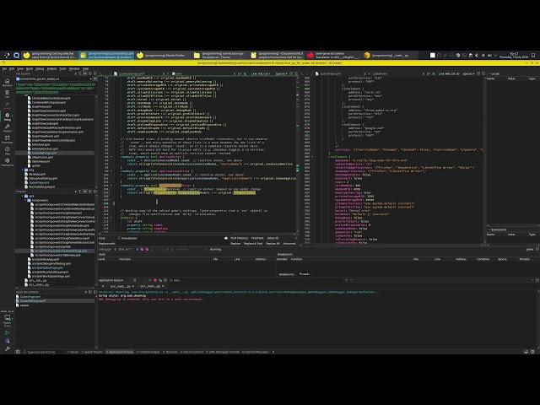Click the Build hammer icon
The height and width of the screenshot is (405, 540).
point(8,348)
